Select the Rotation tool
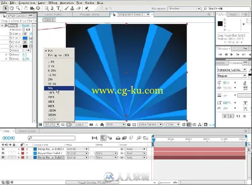 [x=26, y=8]
